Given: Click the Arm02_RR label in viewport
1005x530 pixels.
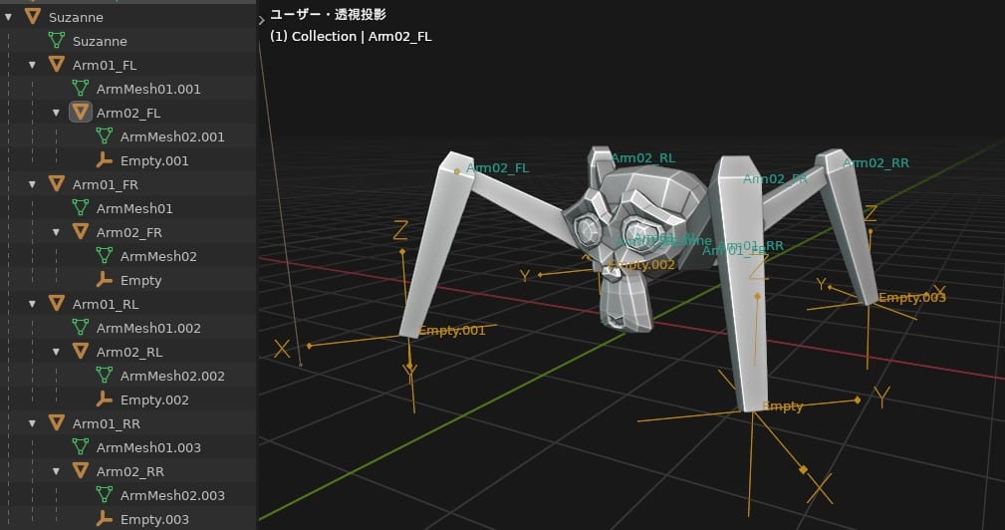Looking at the screenshot, I should point(876,162).
